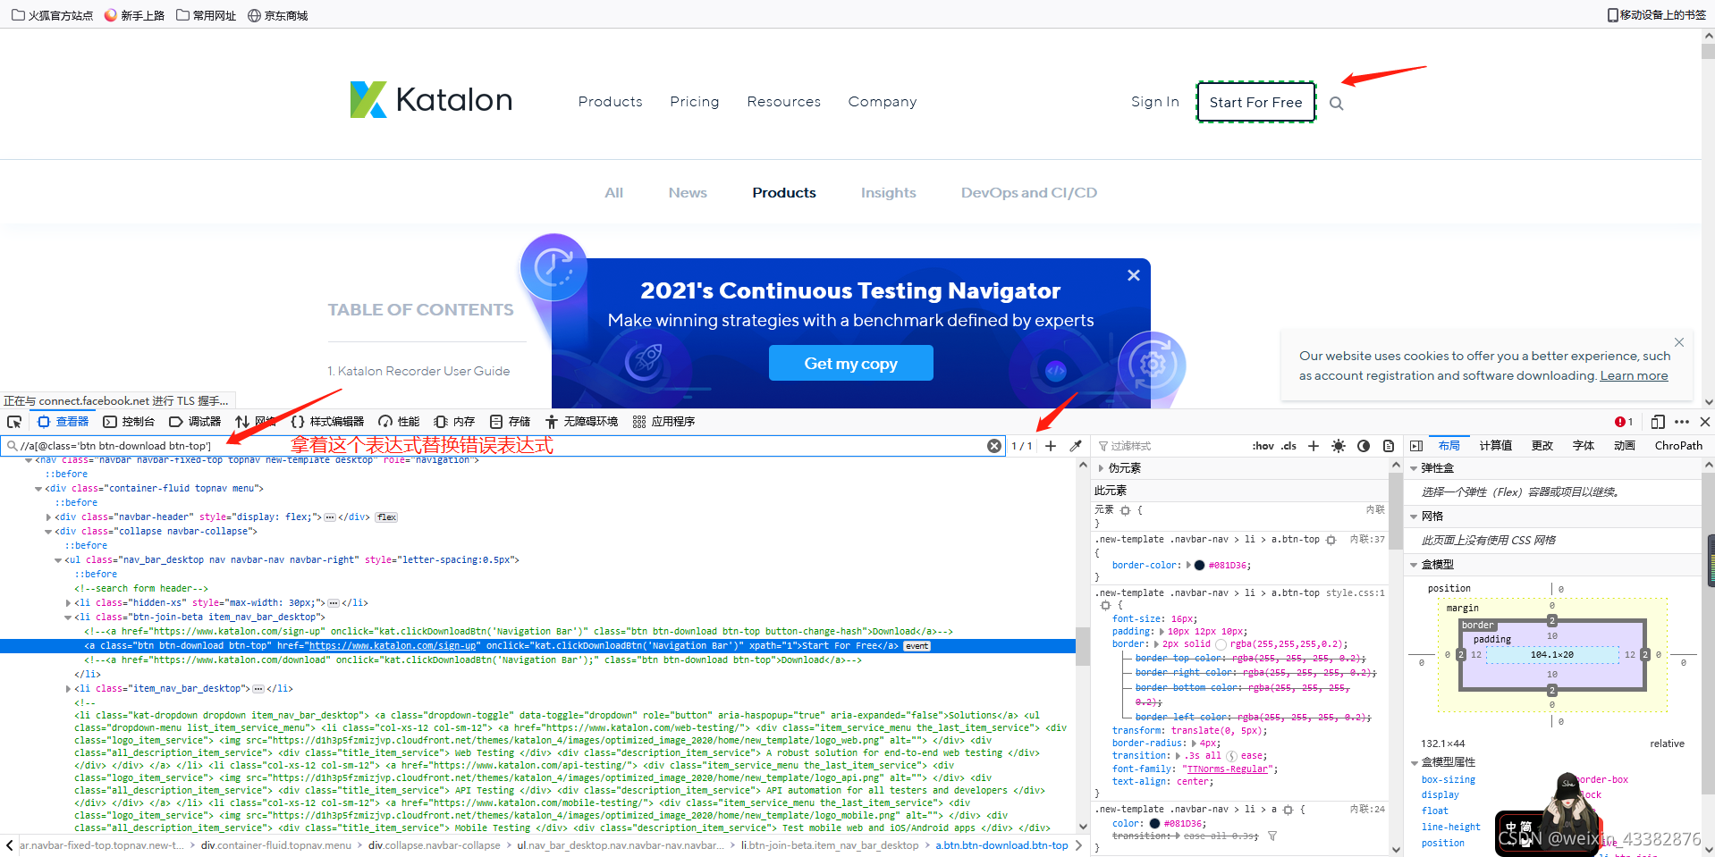
Task: Select the Insights category tab
Action: [x=888, y=193]
